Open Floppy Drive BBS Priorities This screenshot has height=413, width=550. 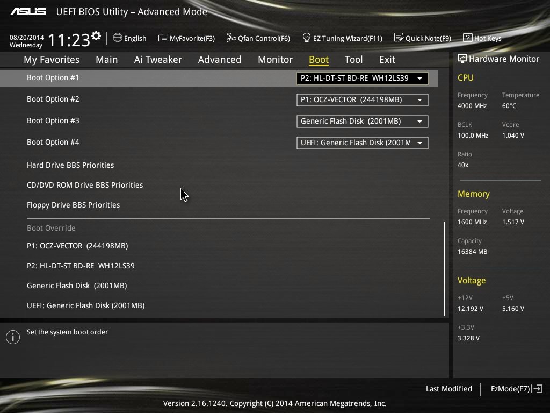coord(73,205)
